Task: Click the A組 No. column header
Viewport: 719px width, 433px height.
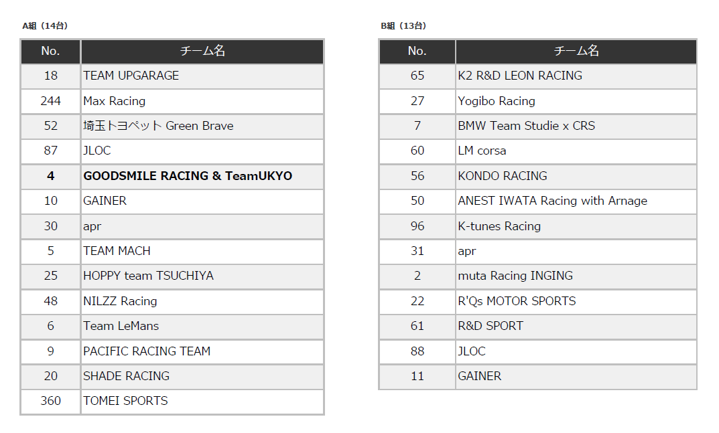Action: click(x=51, y=51)
